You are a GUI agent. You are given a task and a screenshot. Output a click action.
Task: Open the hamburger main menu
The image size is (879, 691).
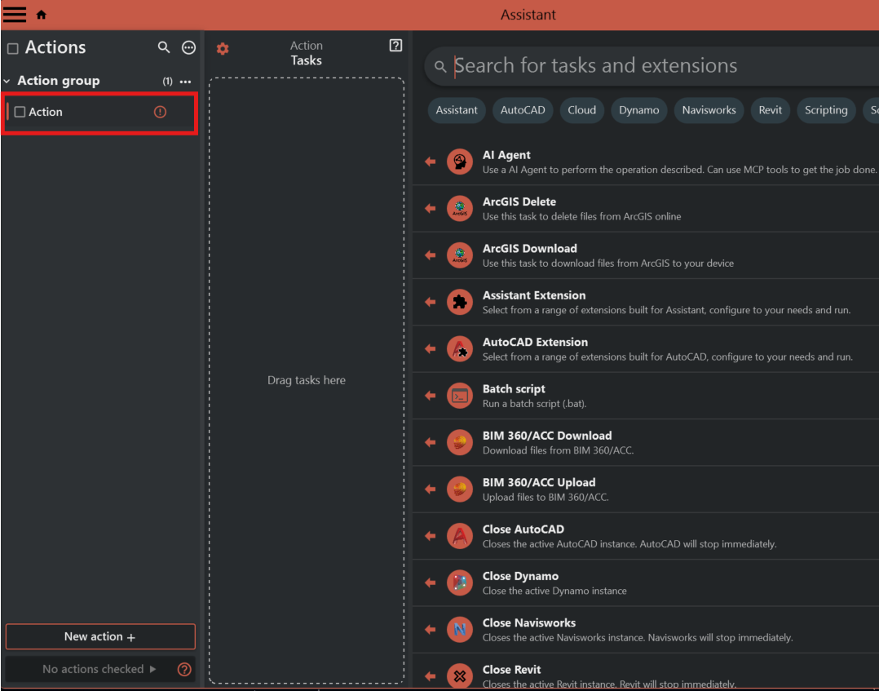coord(15,15)
